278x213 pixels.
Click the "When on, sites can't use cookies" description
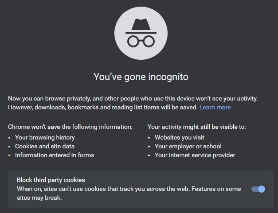click(x=129, y=193)
